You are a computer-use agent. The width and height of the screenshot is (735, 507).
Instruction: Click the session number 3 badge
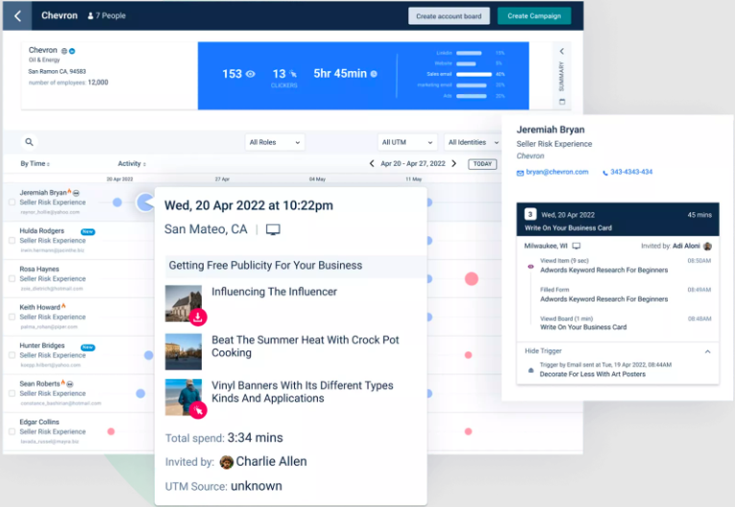(x=529, y=214)
